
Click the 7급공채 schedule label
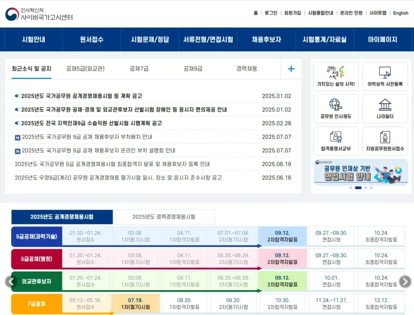[37, 304]
